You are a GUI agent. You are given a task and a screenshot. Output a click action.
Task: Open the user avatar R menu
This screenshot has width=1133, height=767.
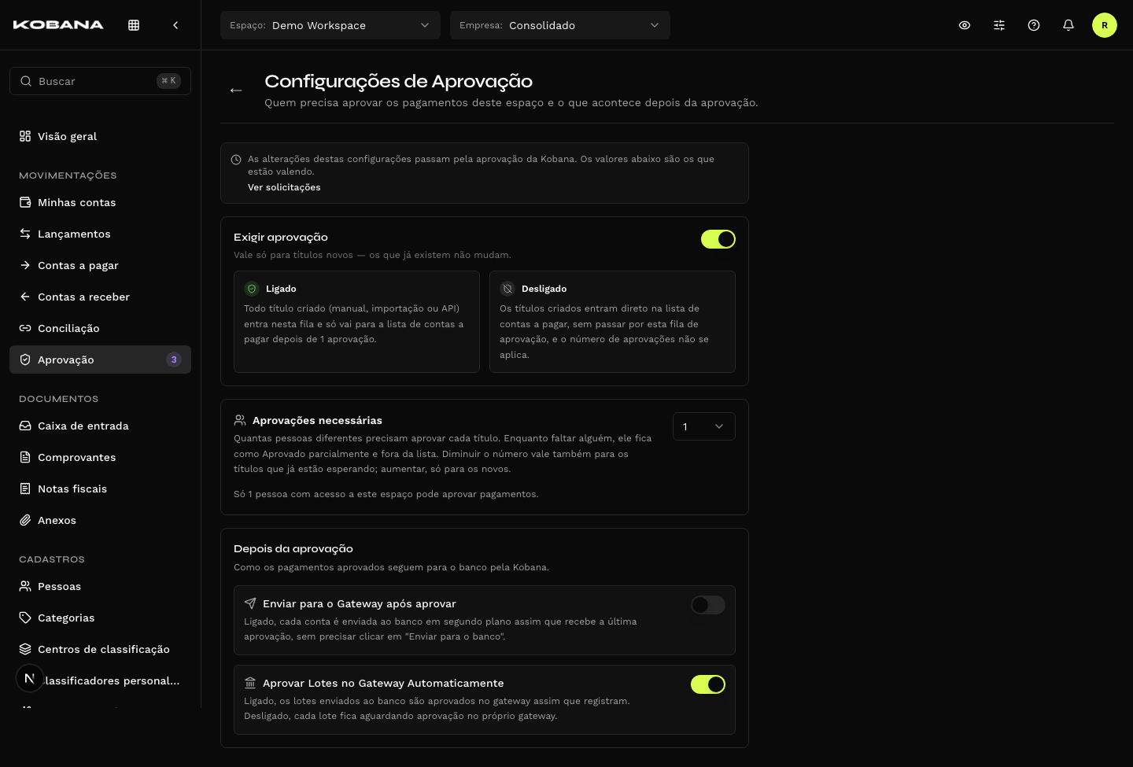tap(1105, 25)
